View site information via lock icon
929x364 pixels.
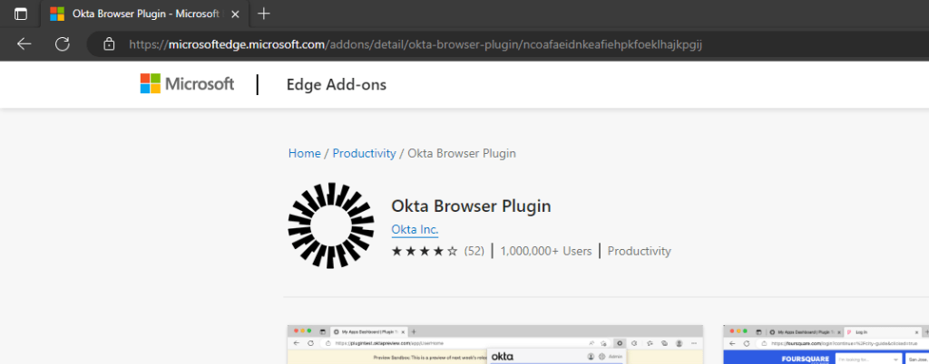(x=109, y=43)
